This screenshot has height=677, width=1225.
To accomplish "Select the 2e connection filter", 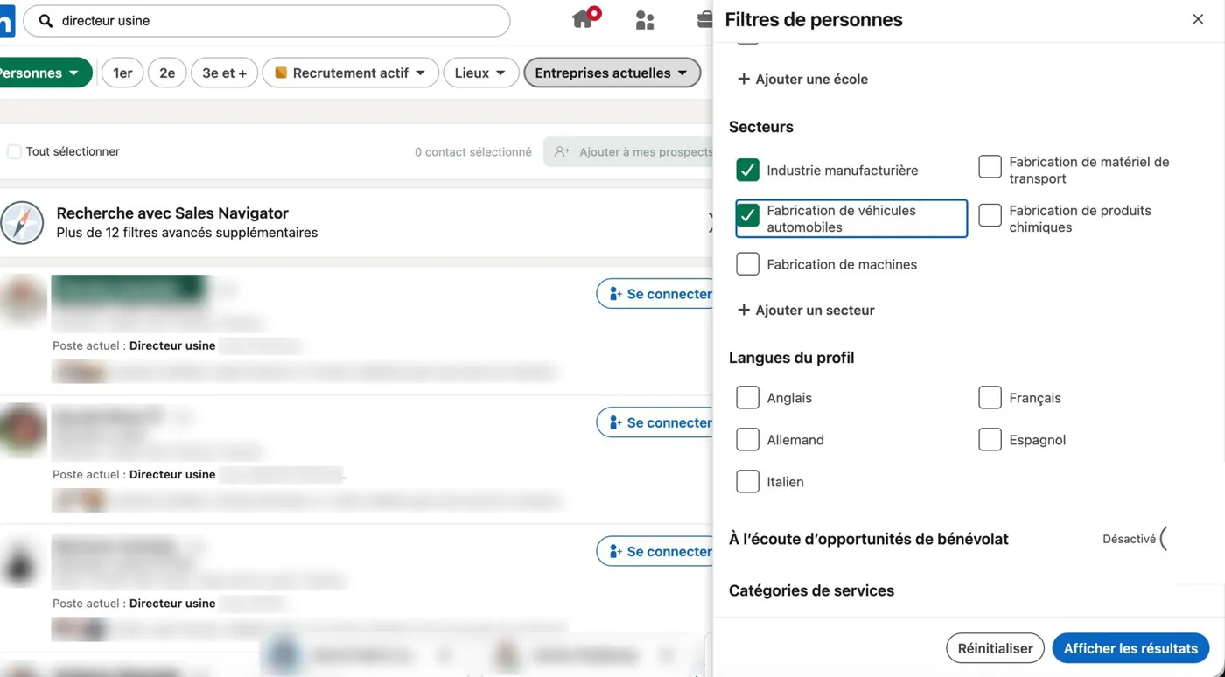I will tap(167, 73).
